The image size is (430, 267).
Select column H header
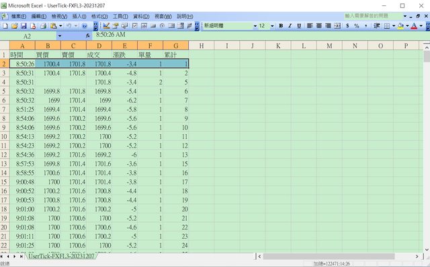202,46
